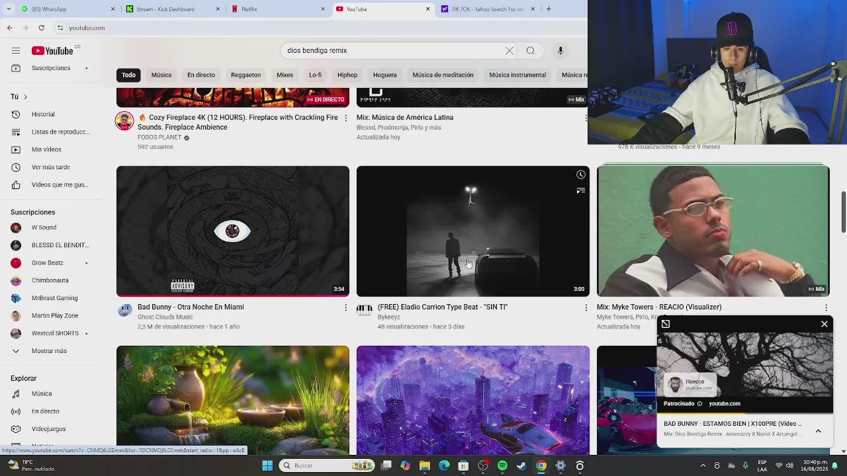
Task: Open Ghost Clouds Music channel avatar
Action: tap(124, 310)
